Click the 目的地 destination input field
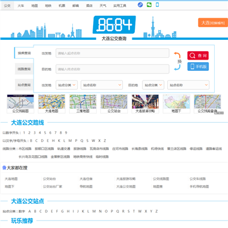228x228 pixels. click(x=113, y=69)
